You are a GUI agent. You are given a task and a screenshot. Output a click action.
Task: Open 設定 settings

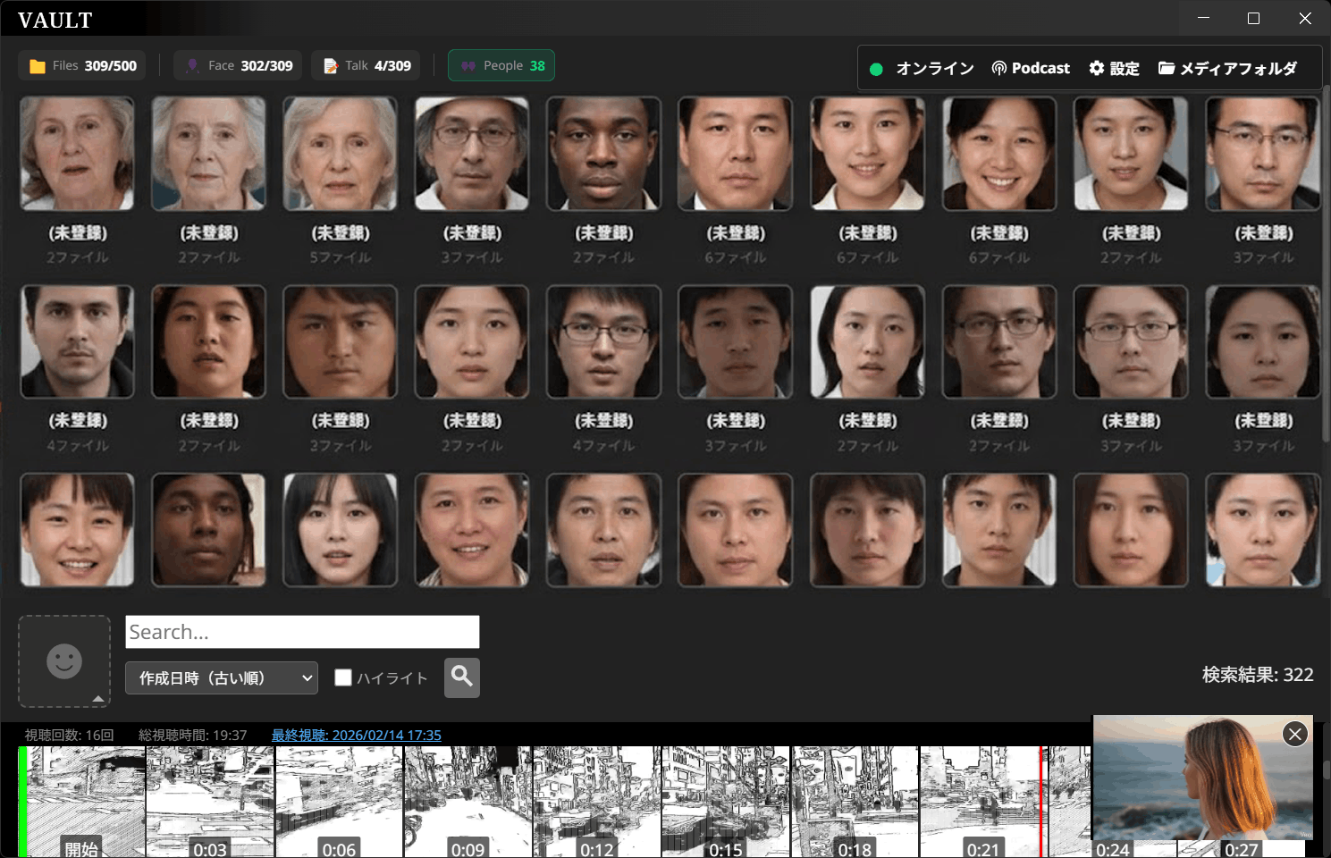[1114, 69]
